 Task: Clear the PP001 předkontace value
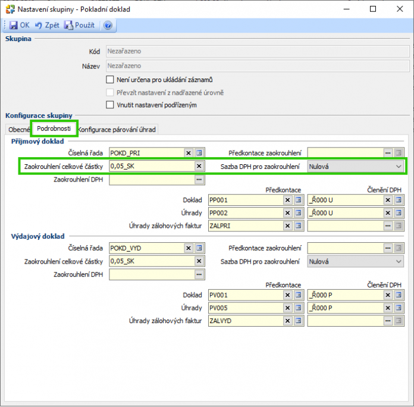click(288, 200)
